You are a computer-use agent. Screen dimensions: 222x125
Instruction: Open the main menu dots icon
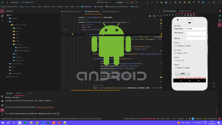[7, 2]
